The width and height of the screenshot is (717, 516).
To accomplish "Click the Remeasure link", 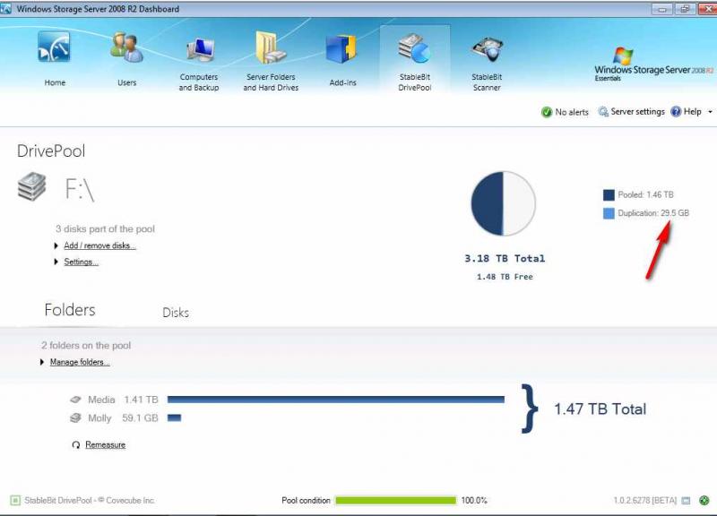I will 105,444.
